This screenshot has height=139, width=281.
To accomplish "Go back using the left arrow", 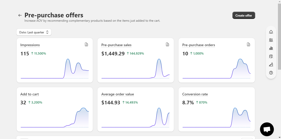I will click(20, 15).
